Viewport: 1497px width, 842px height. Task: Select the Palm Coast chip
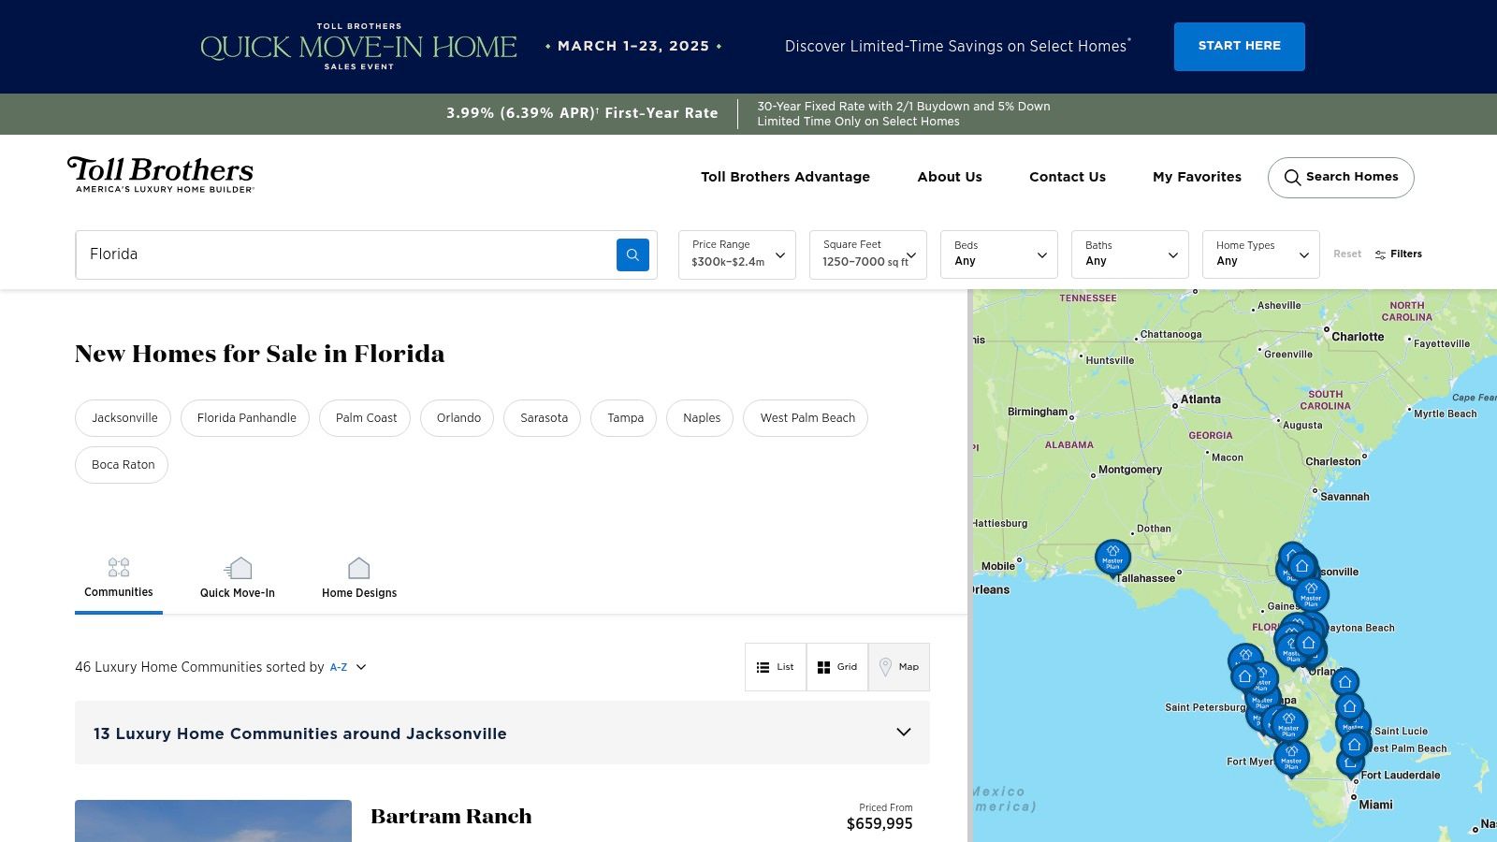point(366,418)
